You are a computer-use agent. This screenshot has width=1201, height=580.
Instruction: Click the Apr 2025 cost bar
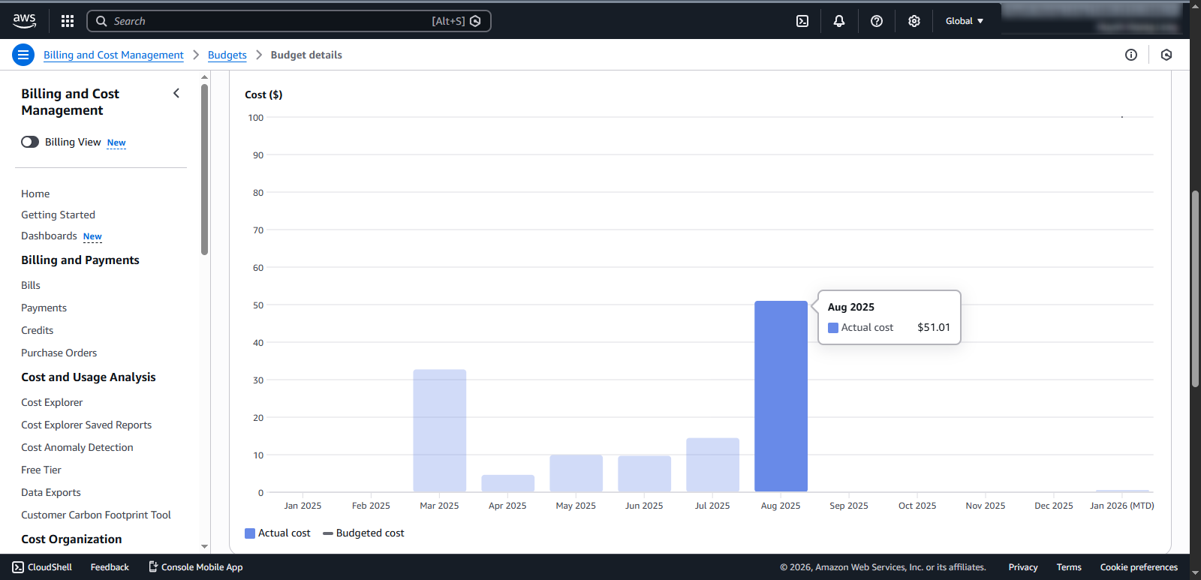(x=507, y=483)
